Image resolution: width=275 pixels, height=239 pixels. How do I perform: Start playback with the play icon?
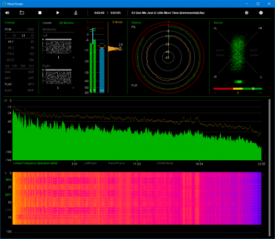58,13
